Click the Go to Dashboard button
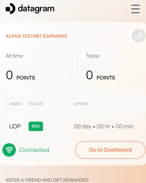 click(110, 150)
